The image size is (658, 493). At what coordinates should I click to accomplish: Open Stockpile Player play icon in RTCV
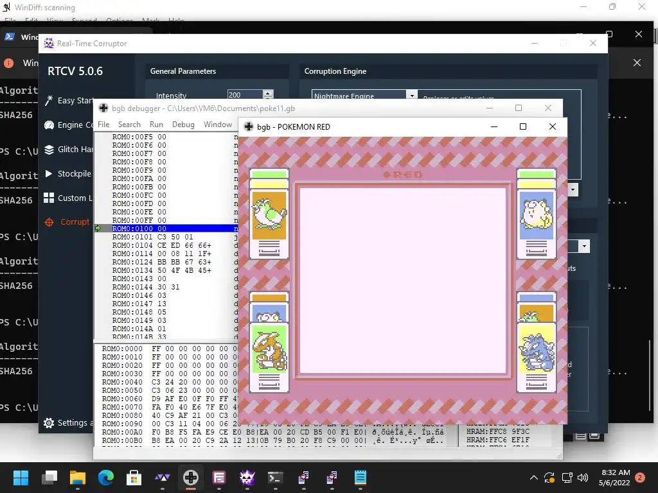click(x=49, y=173)
